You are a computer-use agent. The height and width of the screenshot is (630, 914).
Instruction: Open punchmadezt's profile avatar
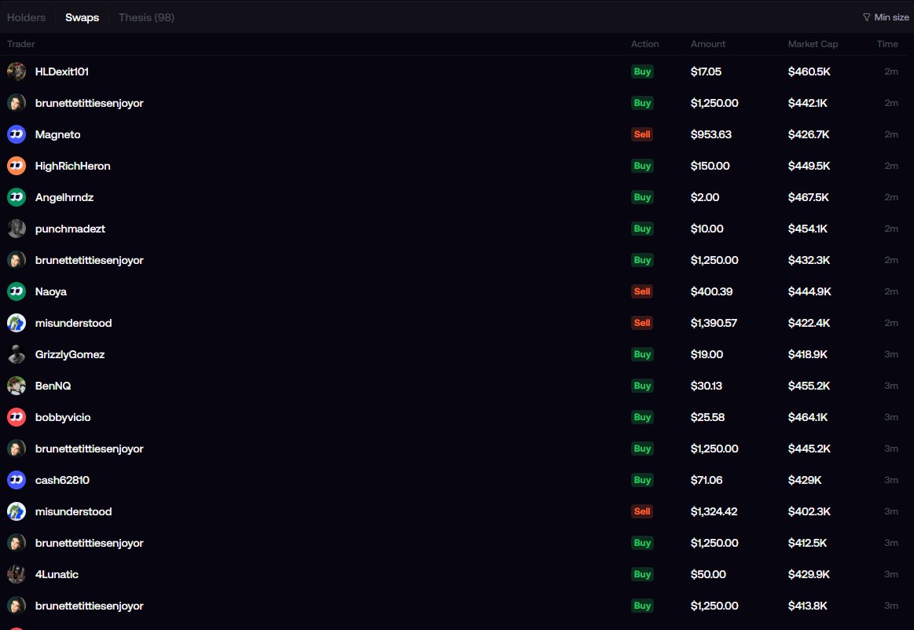[17, 229]
